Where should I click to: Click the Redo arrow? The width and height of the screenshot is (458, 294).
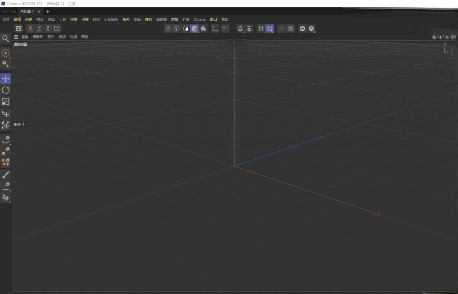(x=13, y=12)
